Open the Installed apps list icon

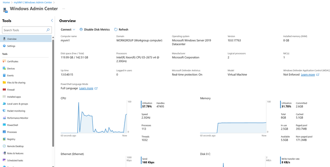coord(4,97)
